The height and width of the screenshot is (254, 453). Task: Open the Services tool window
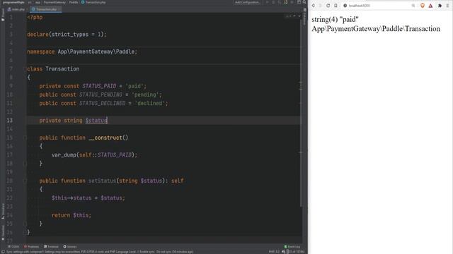(70, 246)
